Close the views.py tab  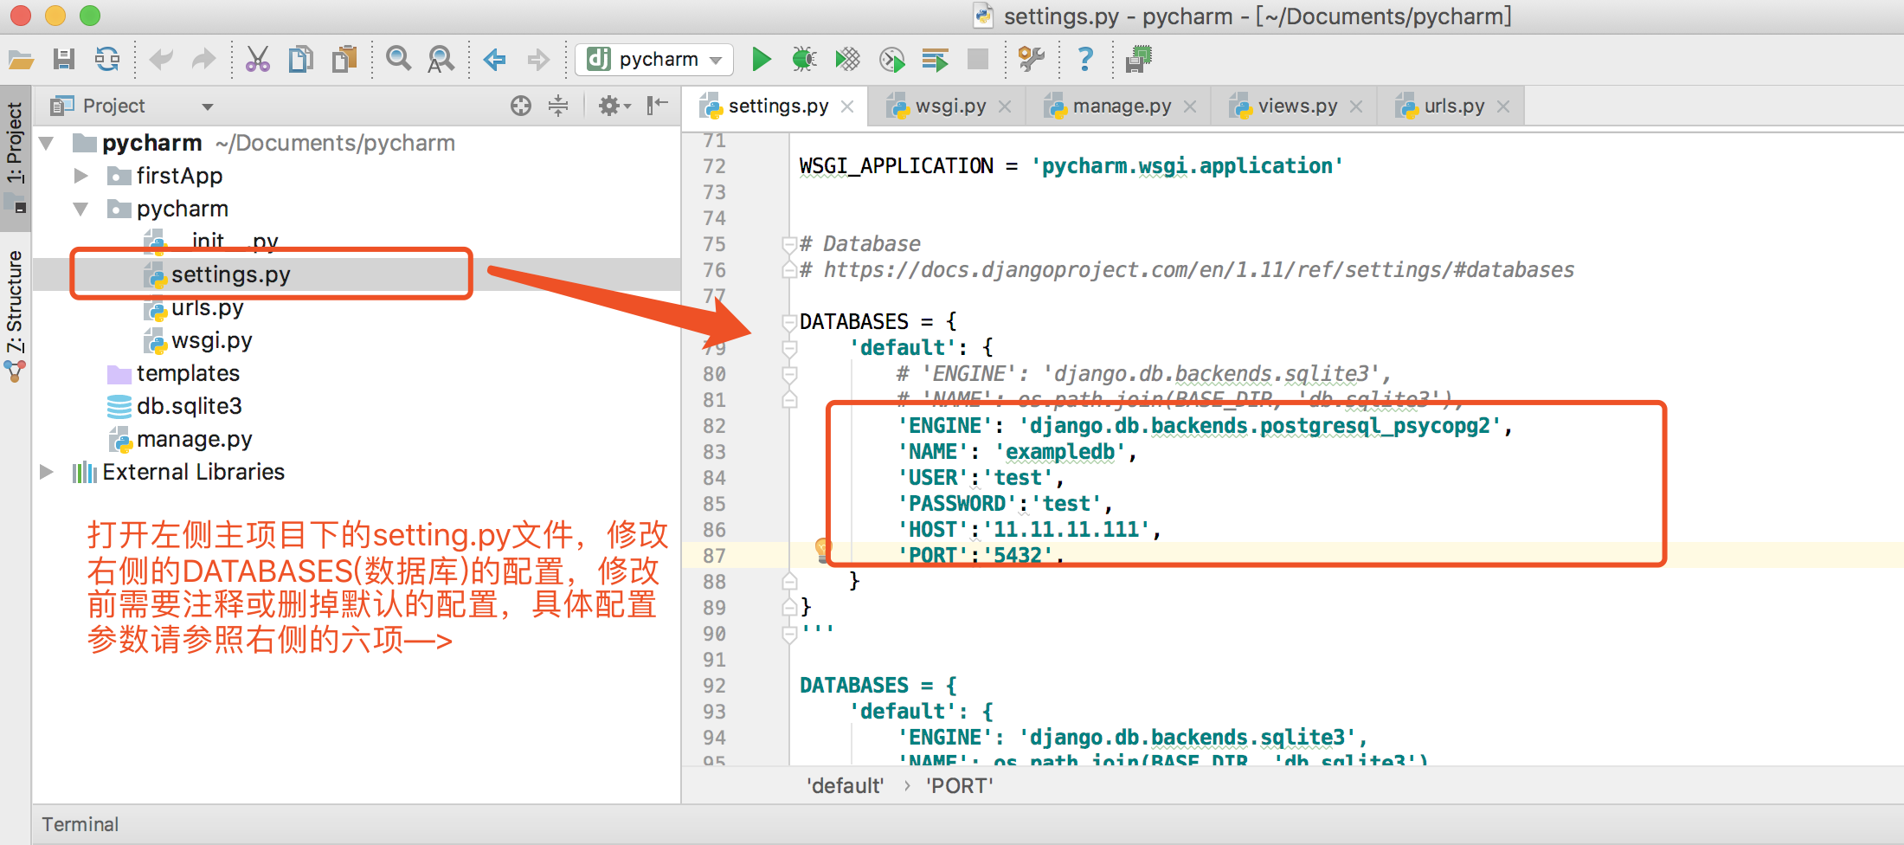point(1356,106)
